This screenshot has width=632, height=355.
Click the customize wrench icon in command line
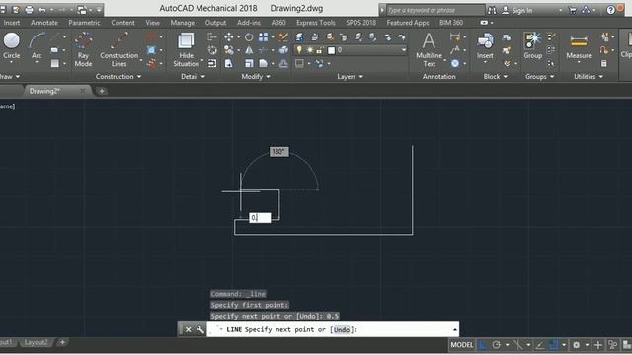click(x=200, y=329)
